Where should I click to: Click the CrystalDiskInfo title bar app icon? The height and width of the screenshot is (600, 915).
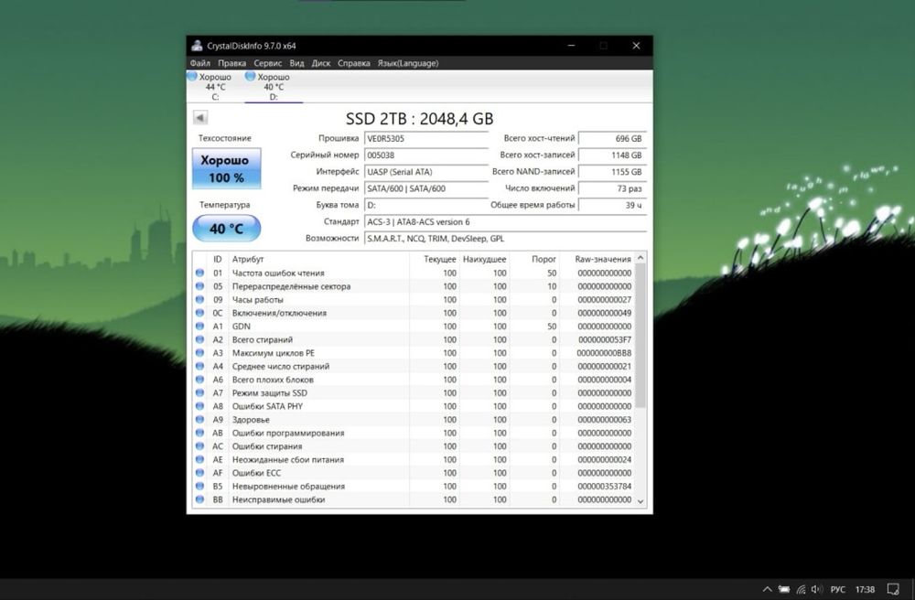(x=198, y=46)
